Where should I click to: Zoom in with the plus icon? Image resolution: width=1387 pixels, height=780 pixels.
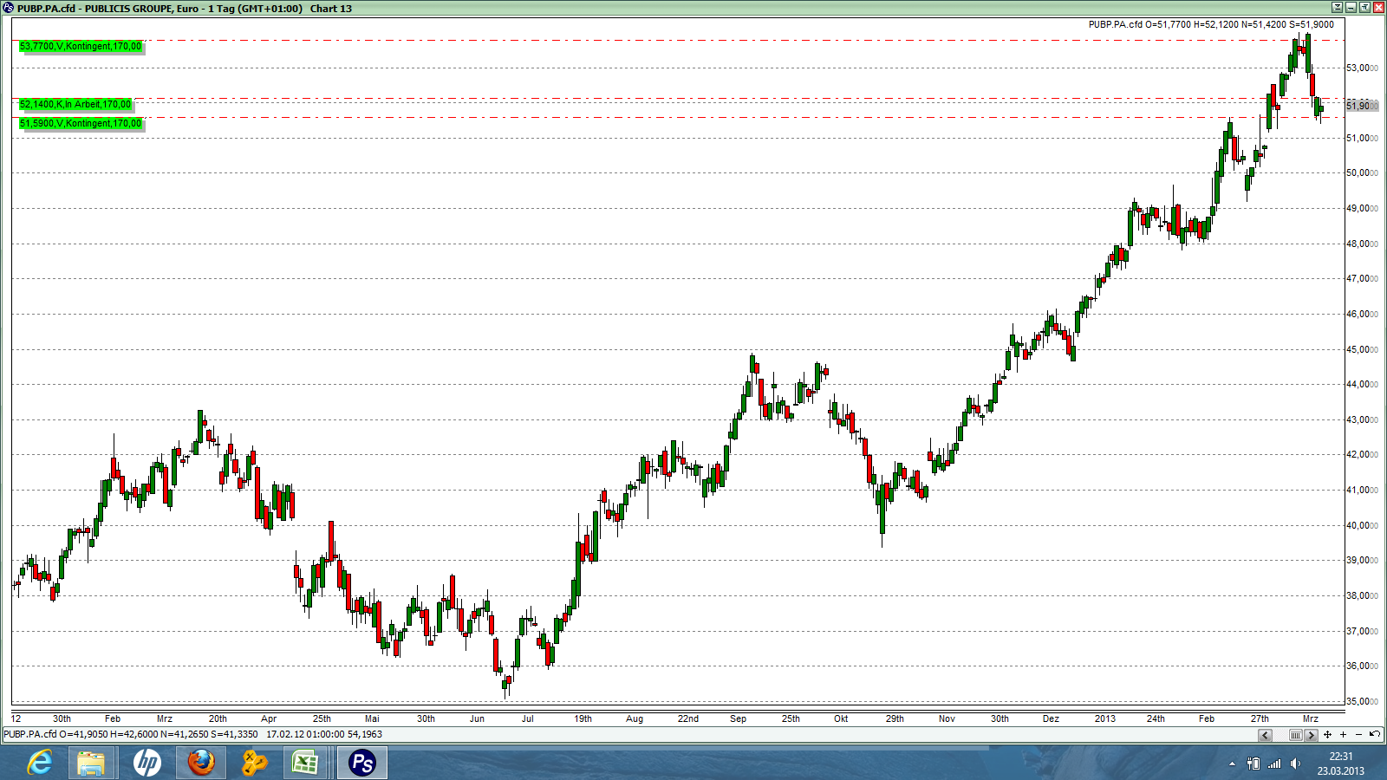pyautogui.click(x=1343, y=735)
